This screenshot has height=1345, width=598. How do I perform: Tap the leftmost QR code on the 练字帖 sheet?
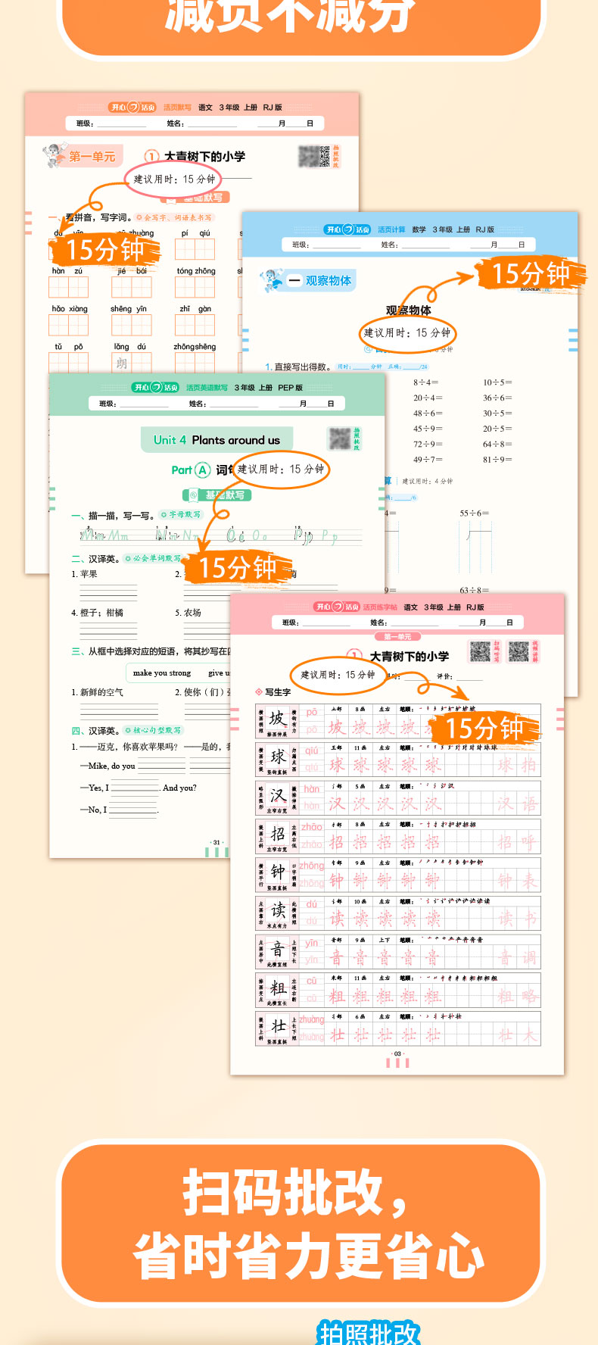click(x=480, y=651)
